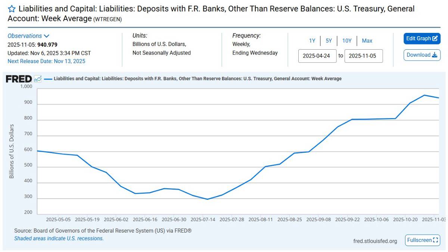The height and width of the screenshot is (252, 448).
Task: Click fred.stlouisfed.org text in the chart footer
Action: (375, 241)
